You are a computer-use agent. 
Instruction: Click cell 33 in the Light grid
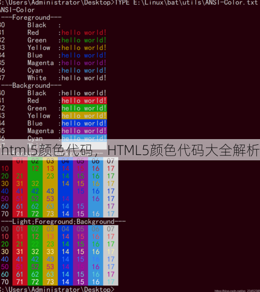(x=50, y=252)
